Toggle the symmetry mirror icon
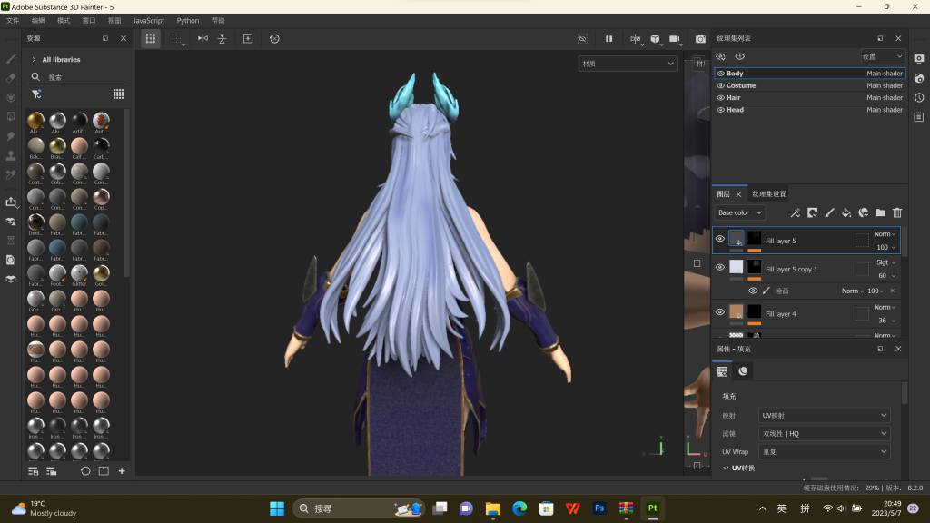This screenshot has width=930, height=523. click(203, 38)
